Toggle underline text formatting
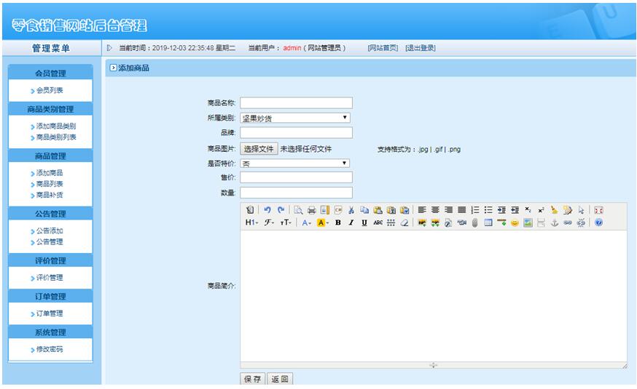637x389 pixels. [364, 222]
